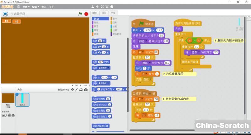Select the 事件 blocks category

(115, 19)
